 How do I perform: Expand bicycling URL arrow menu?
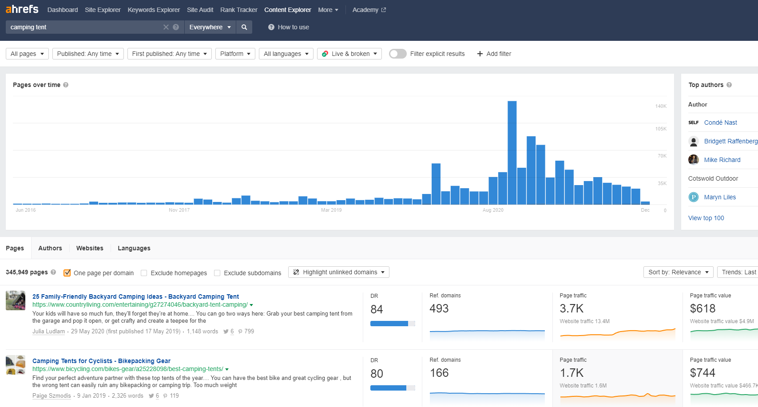point(227,369)
